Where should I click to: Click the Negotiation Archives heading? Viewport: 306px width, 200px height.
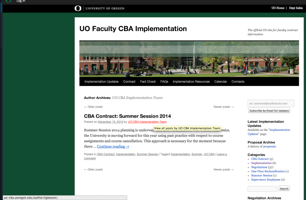264,198
